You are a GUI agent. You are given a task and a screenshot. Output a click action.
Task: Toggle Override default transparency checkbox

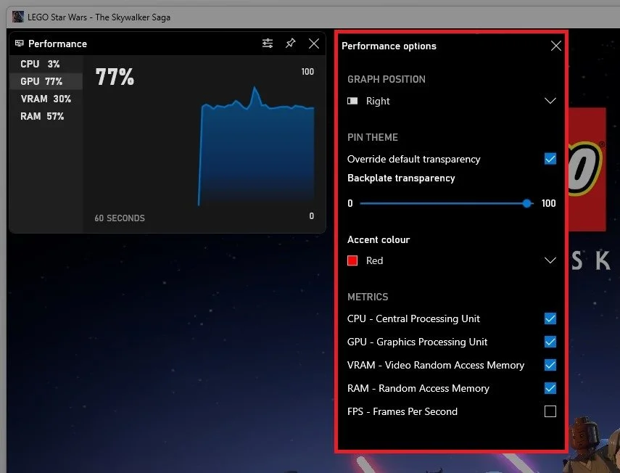[x=550, y=159]
